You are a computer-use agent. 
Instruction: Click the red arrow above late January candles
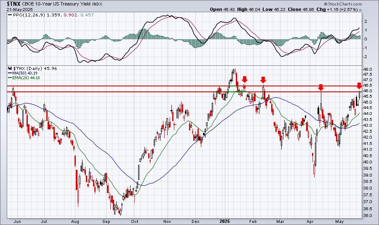(245, 79)
